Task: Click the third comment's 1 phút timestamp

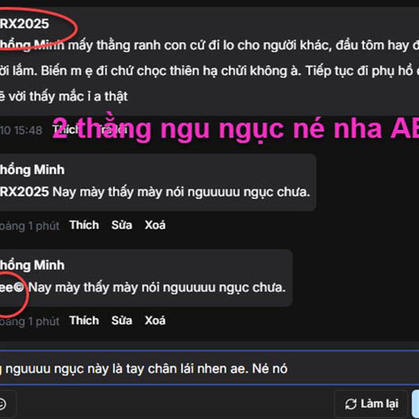Action: [29, 321]
